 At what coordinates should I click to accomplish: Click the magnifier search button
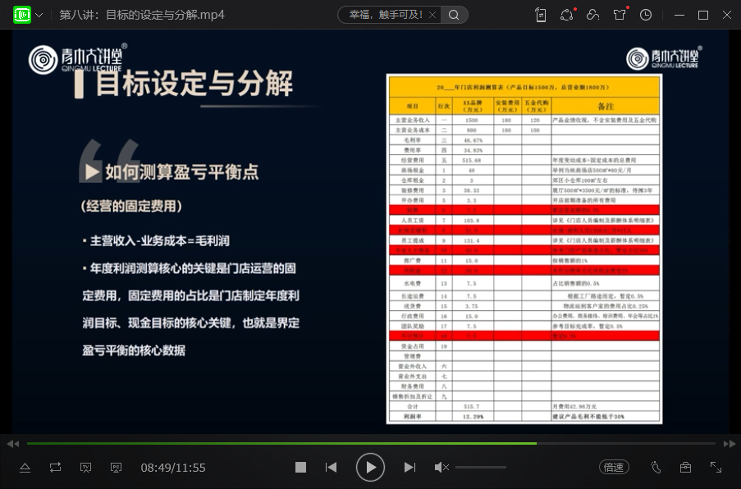[454, 15]
